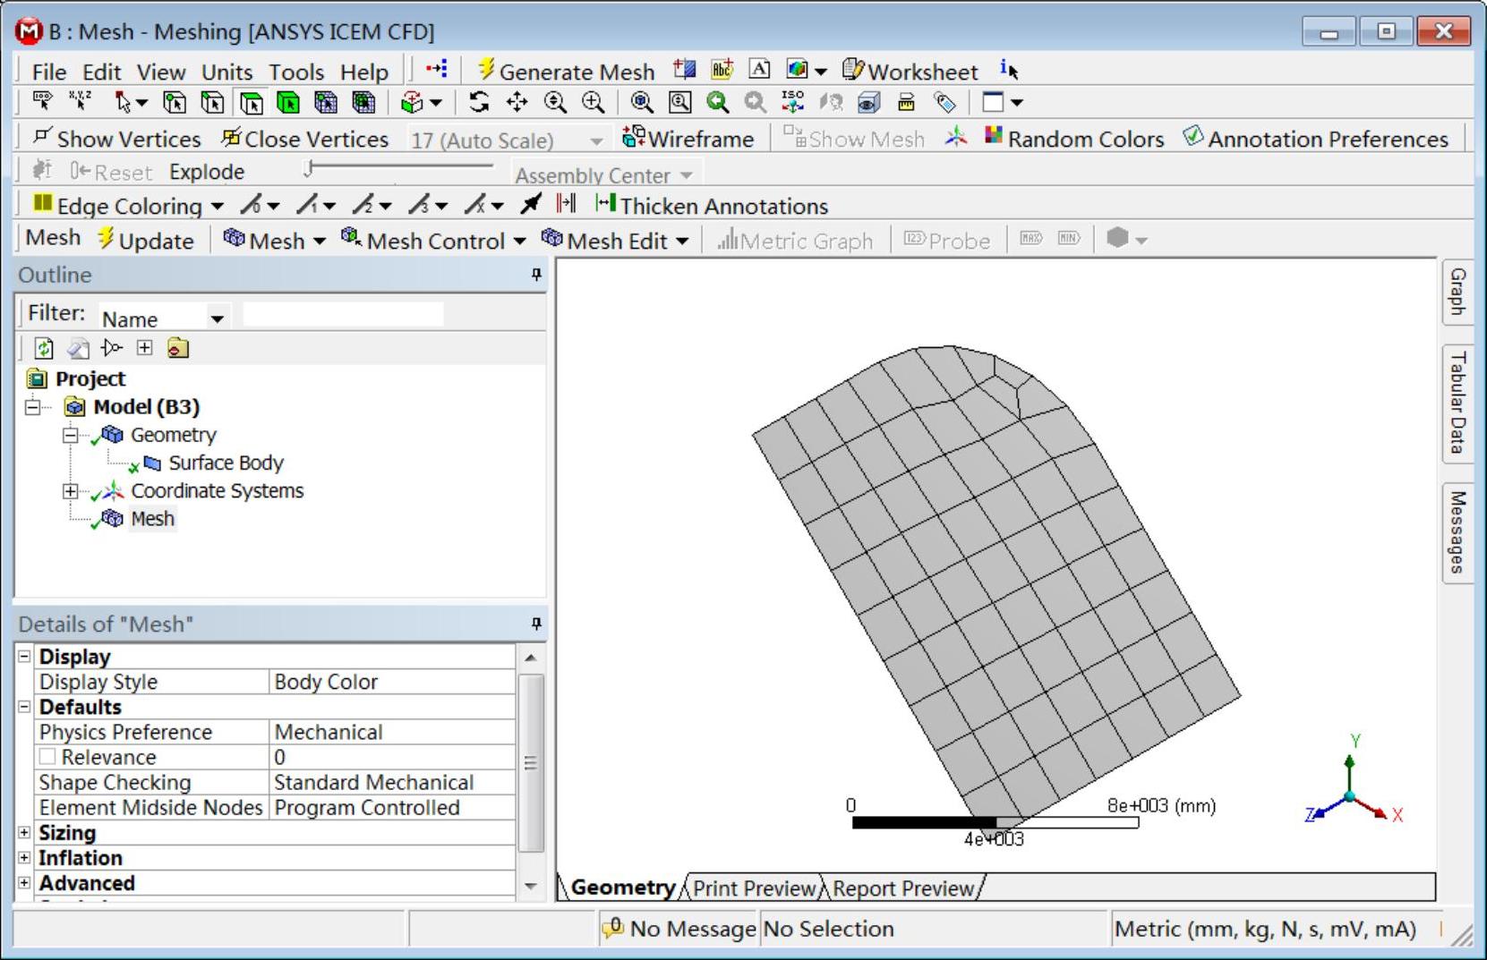
Task: Click the Generate Mesh button
Action: [x=566, y=72]
